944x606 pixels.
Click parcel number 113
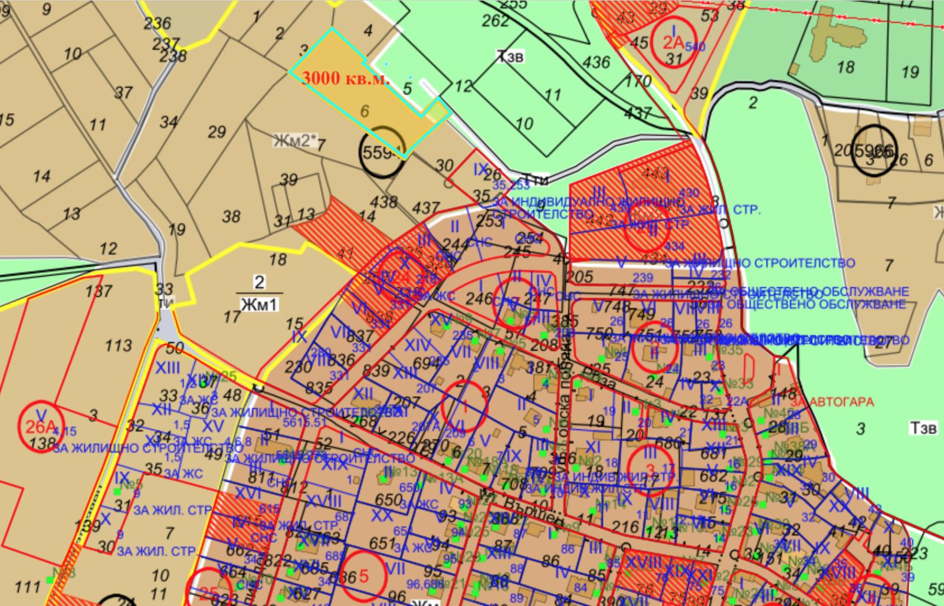pyautogui.click(x=118, y=345)
